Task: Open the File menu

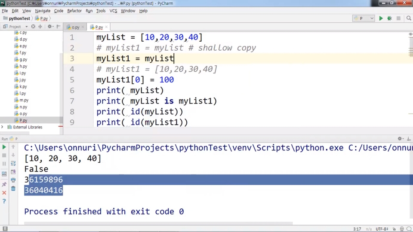Action: [5, 11]
